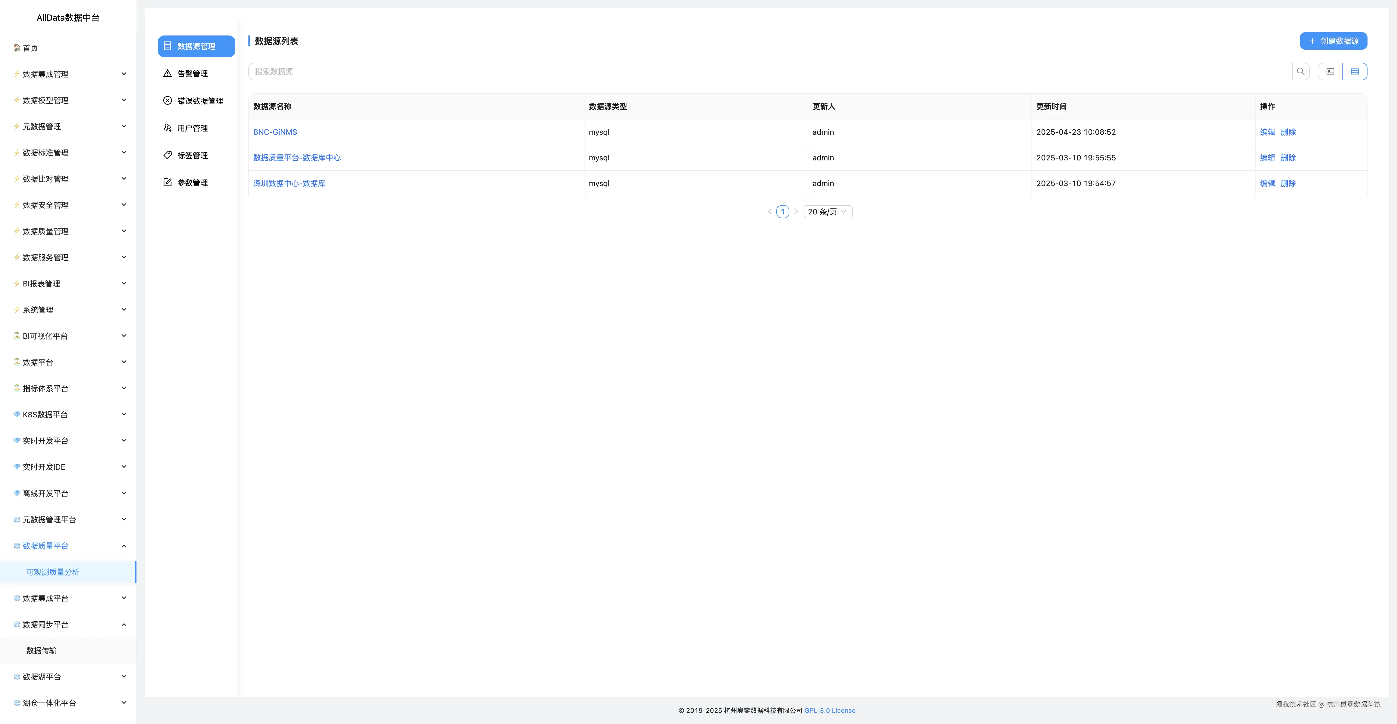1397x724 pixels.
Task: Open the BNC-GiNMS data source link
Action: tap(275, 132)
